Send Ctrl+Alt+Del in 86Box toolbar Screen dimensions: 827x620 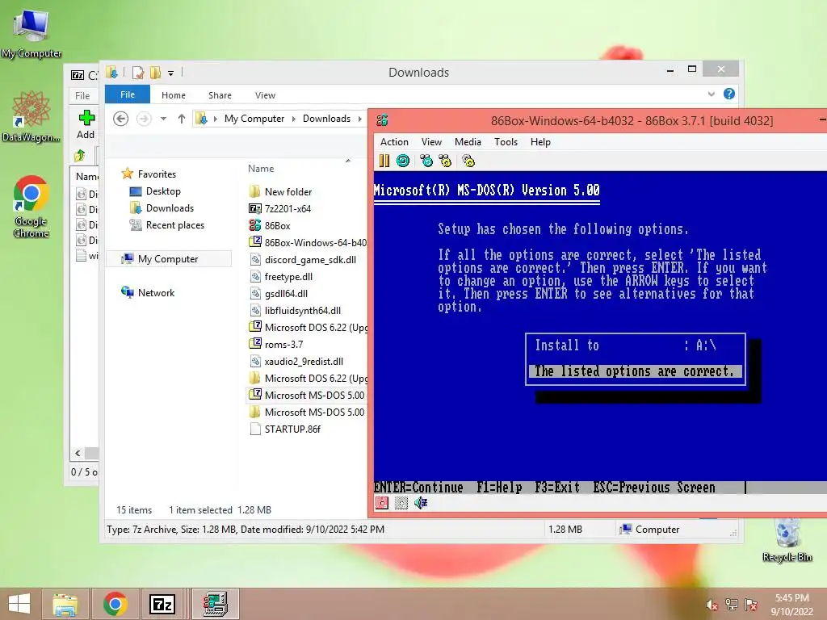tap(426, 161)
